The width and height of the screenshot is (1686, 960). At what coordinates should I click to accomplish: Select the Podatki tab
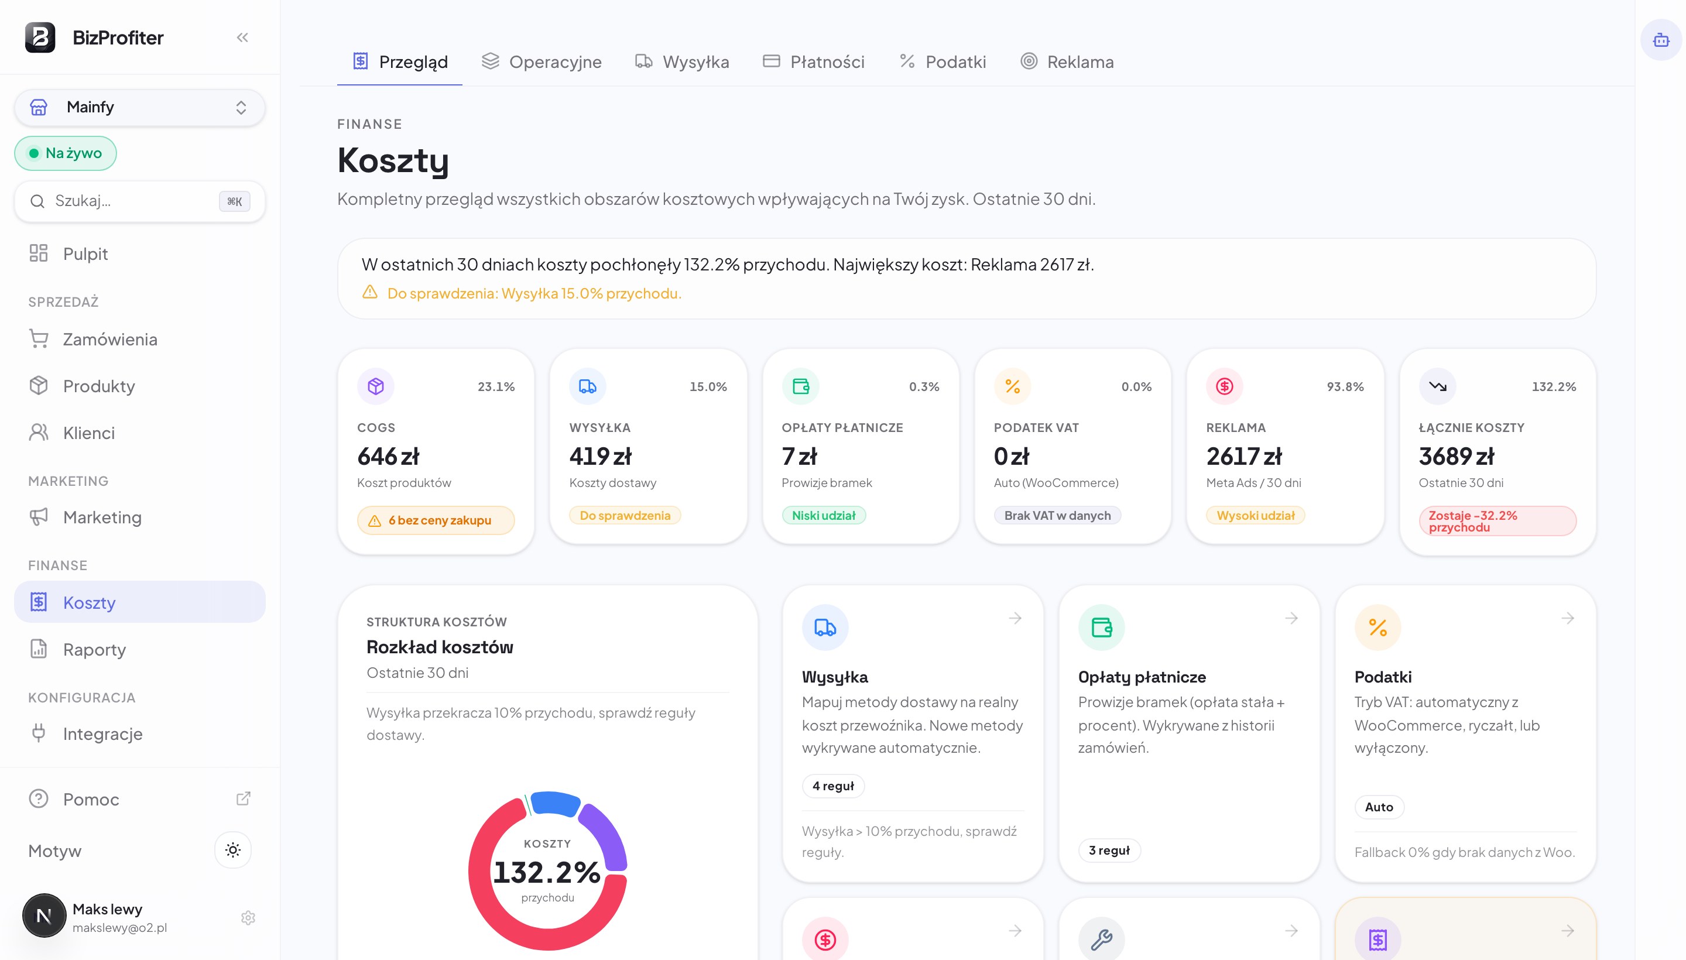click(x=943, y=62)
